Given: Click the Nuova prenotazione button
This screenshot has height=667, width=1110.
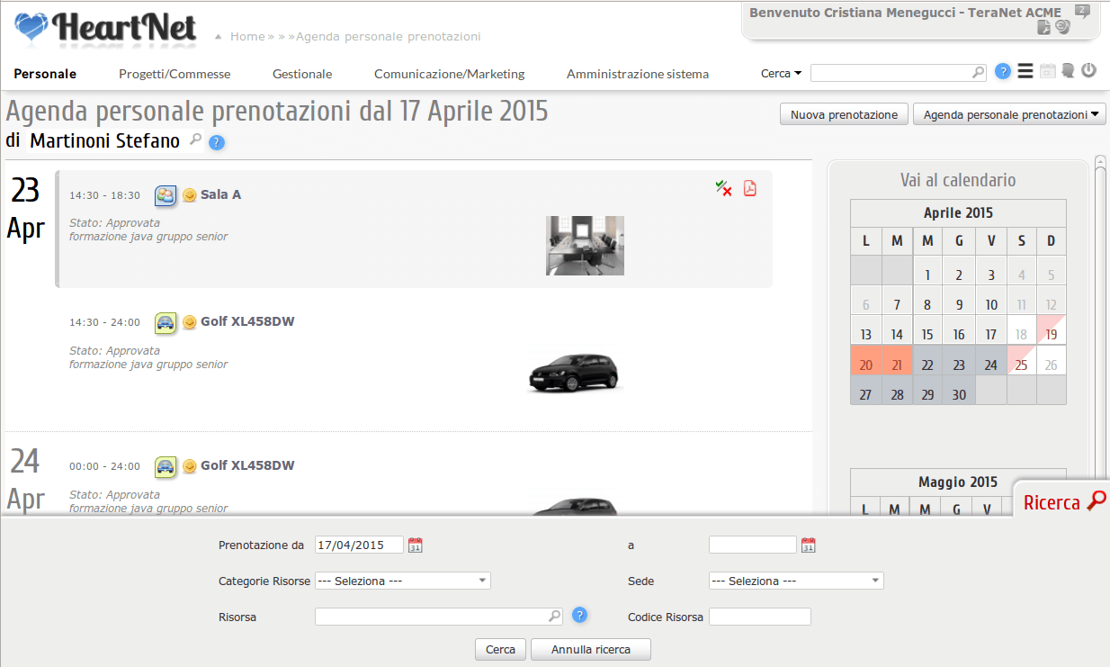Looking at the screenshot, I should click(x=844, y=114).
